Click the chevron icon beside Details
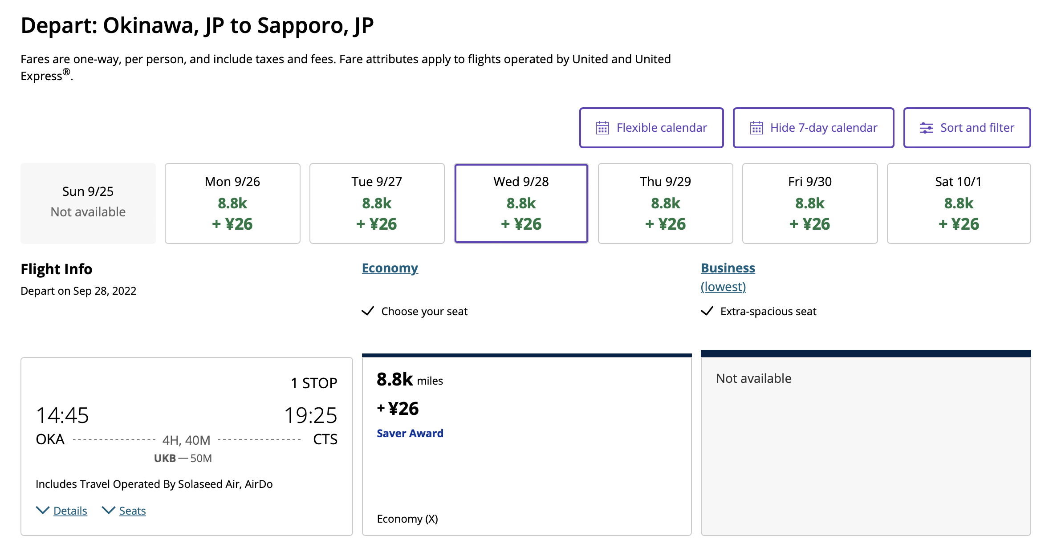 43,510
